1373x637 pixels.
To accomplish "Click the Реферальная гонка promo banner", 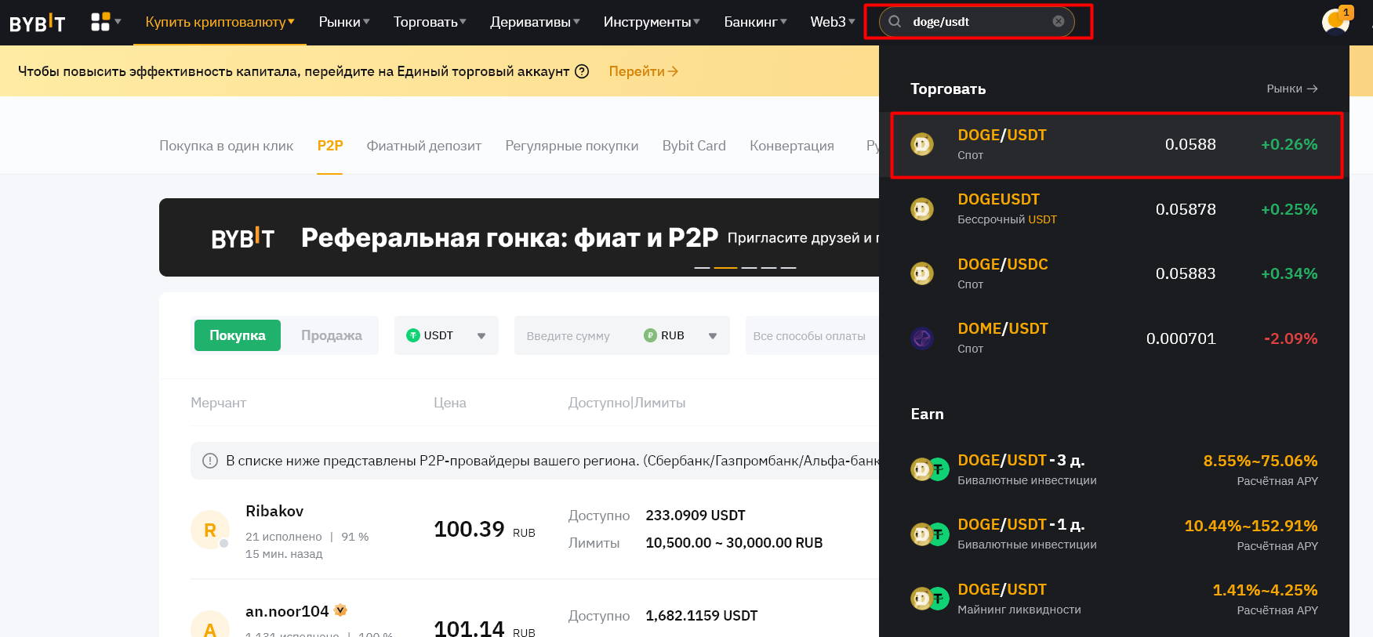I will (519, 237).
